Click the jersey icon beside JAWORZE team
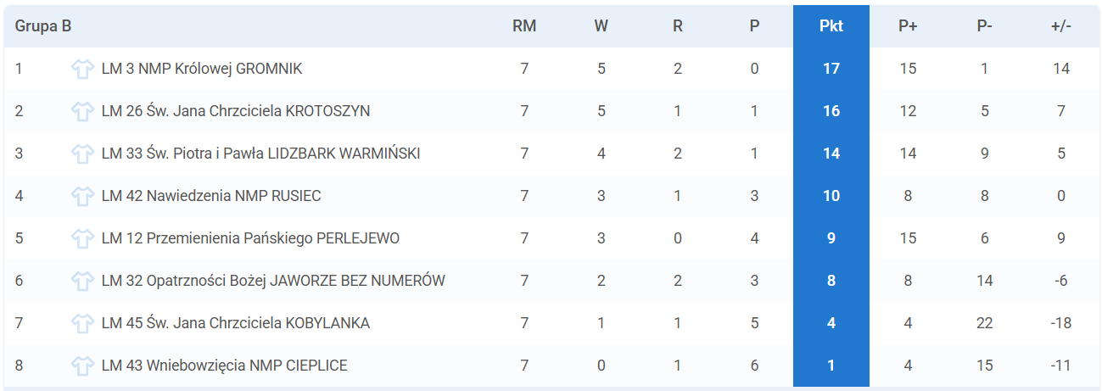 (x=82, y=281)
